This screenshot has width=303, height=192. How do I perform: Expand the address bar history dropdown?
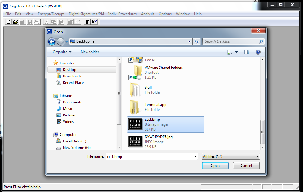[x=189, y=41]
